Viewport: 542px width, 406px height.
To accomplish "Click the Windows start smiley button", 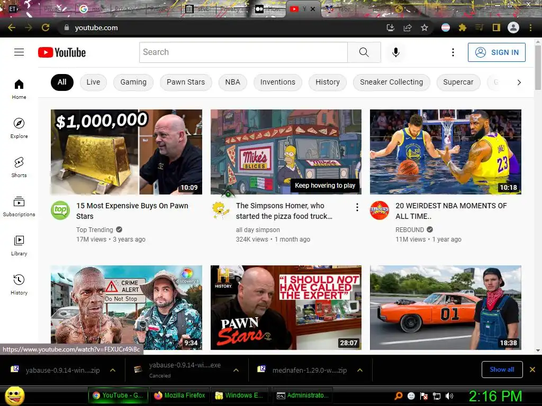I will pos(14,395).
